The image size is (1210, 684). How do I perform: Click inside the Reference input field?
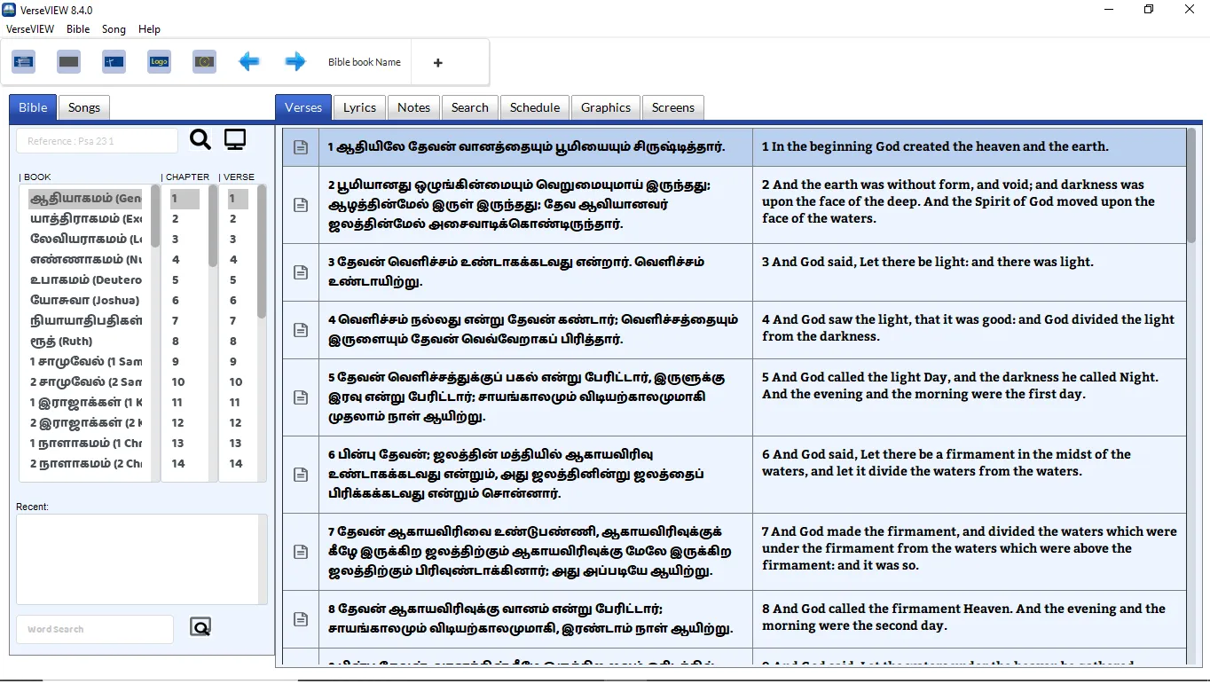[x=96, y=140]
